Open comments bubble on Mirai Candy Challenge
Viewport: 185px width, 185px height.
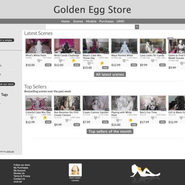click(74, 60)
